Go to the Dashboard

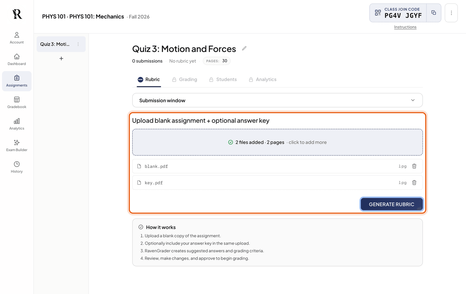(17, 60)
